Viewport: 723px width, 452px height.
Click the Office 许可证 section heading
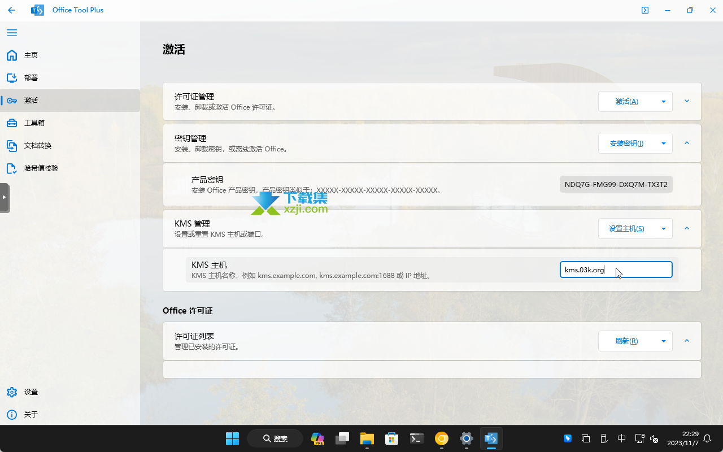click(188, 311)
